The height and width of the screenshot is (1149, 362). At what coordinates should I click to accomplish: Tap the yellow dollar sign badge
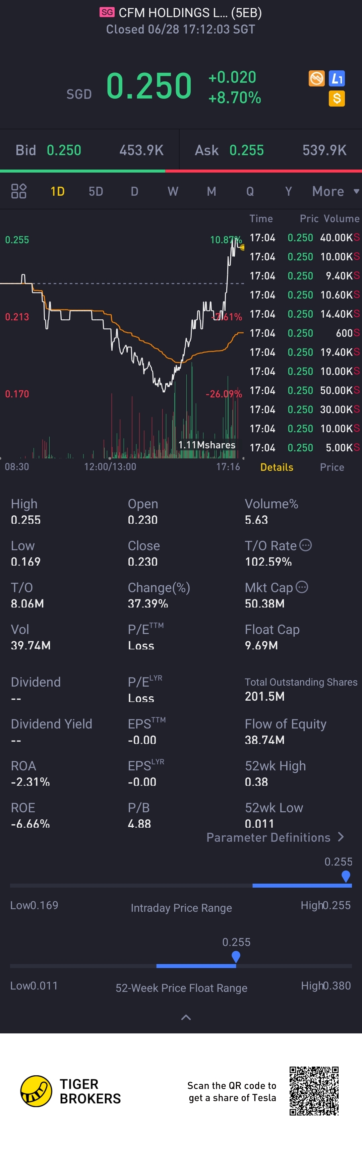pos(337,98)
